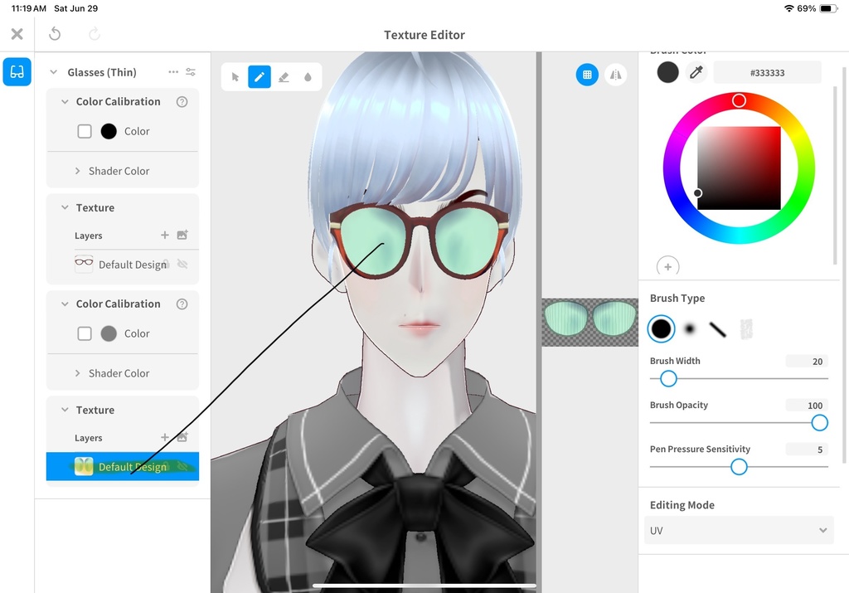This screenshot has width=849, height=593.
Task: Tap the iPad home indicator bar
Action: (424, 586)
